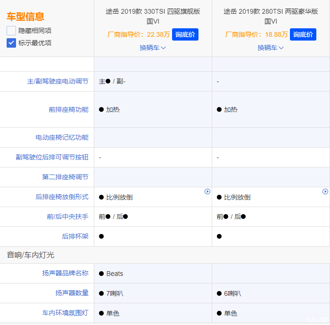Click 询底价 button for 330TSI 四驱旗舰版

pos(185,34)
